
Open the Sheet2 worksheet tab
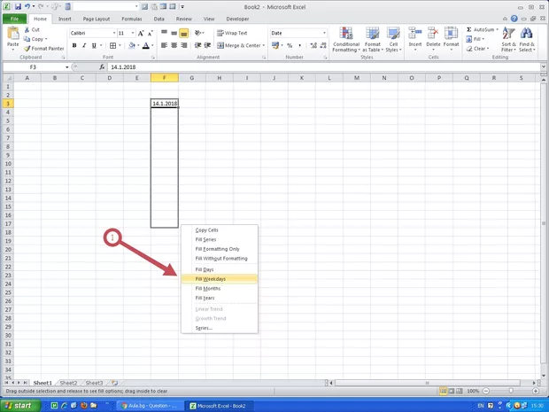click(68, 383)
